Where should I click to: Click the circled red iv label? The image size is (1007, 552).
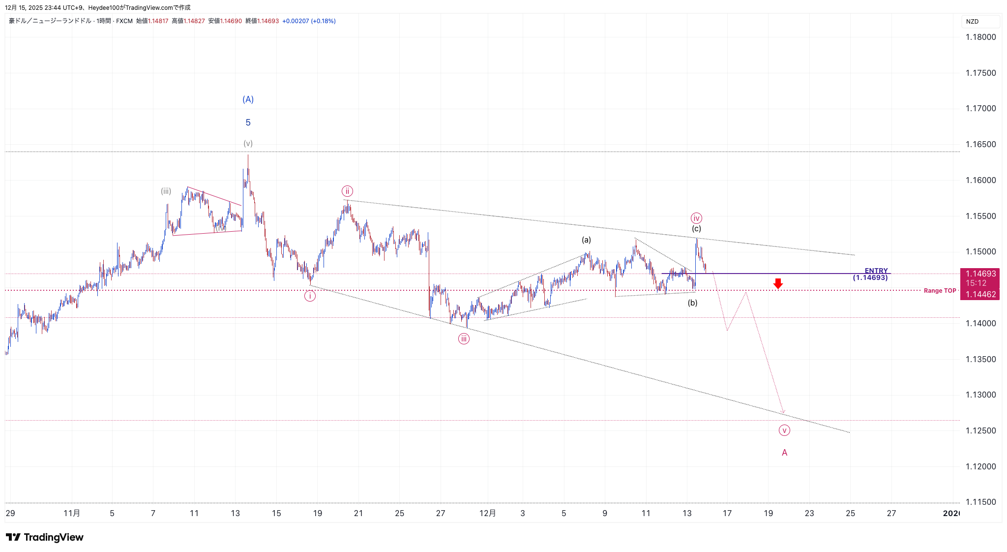[x=696, y=218]
